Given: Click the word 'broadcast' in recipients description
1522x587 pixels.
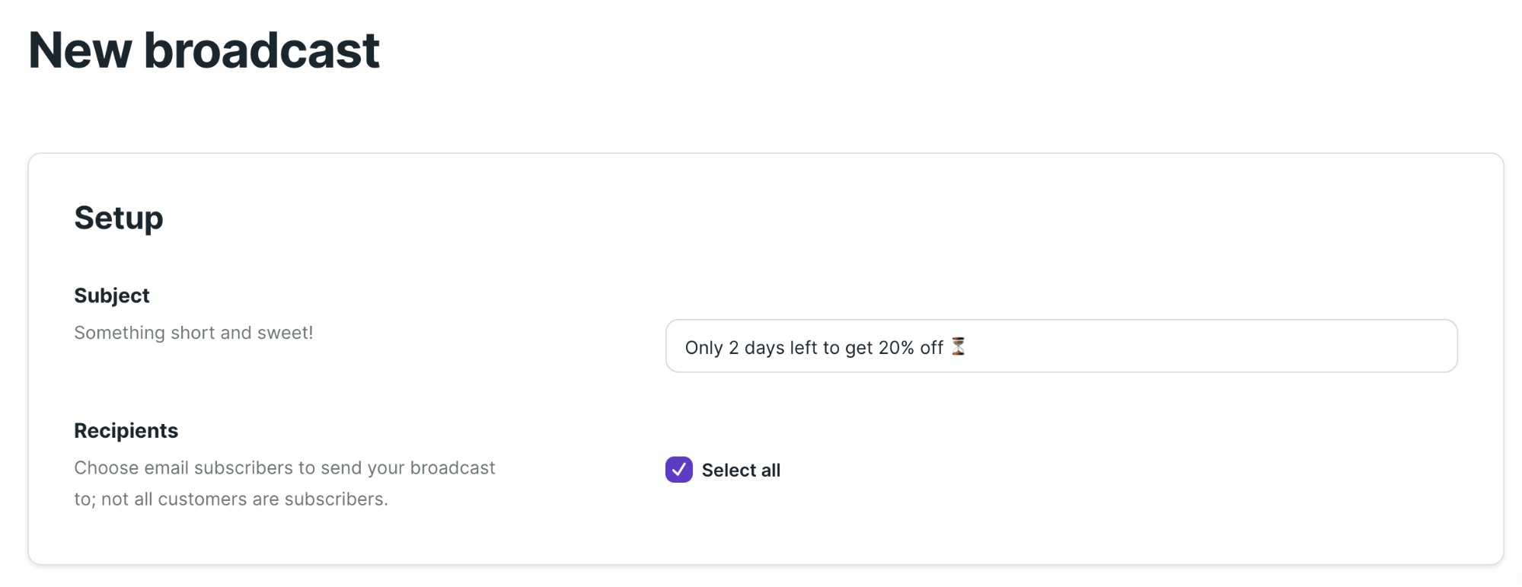Looking at the screenshot, I should point(453,467).
